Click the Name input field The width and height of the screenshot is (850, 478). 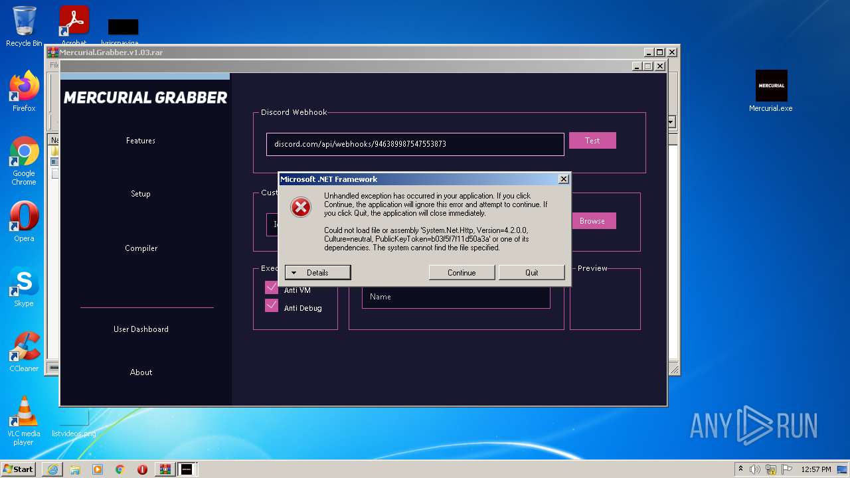pos(456,297)
